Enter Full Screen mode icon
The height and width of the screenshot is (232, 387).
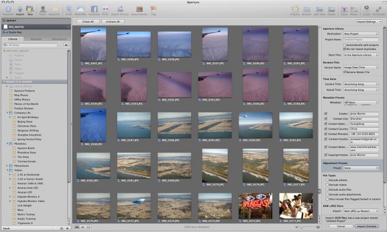(378, 10)
